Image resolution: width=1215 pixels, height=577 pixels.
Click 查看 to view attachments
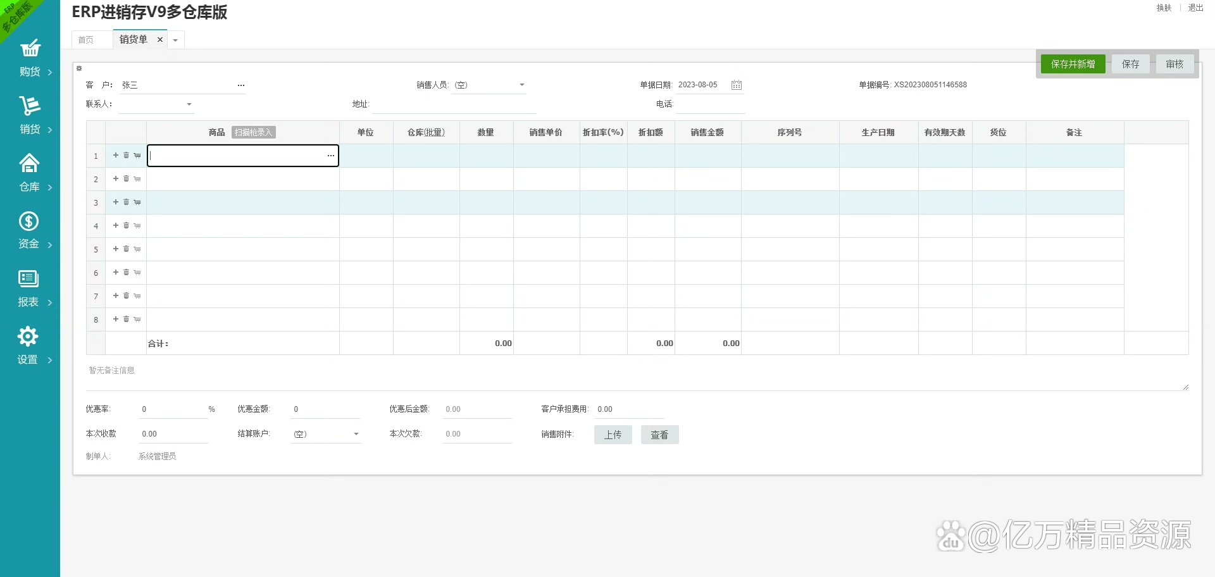point(660,435)
